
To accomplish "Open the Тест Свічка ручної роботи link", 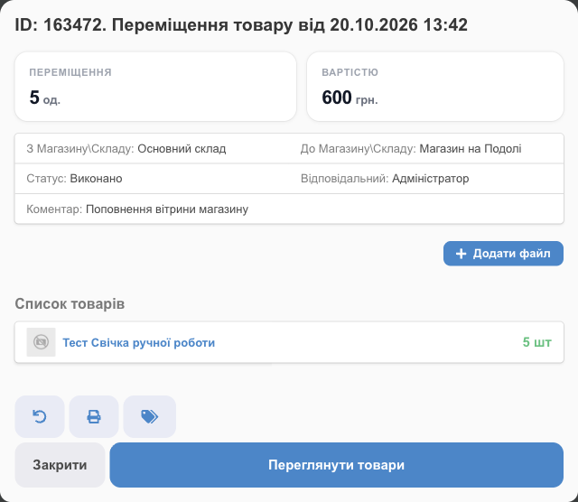I will tap(138, 343).
